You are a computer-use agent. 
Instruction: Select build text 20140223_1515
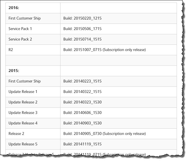[x=82, y=81]
